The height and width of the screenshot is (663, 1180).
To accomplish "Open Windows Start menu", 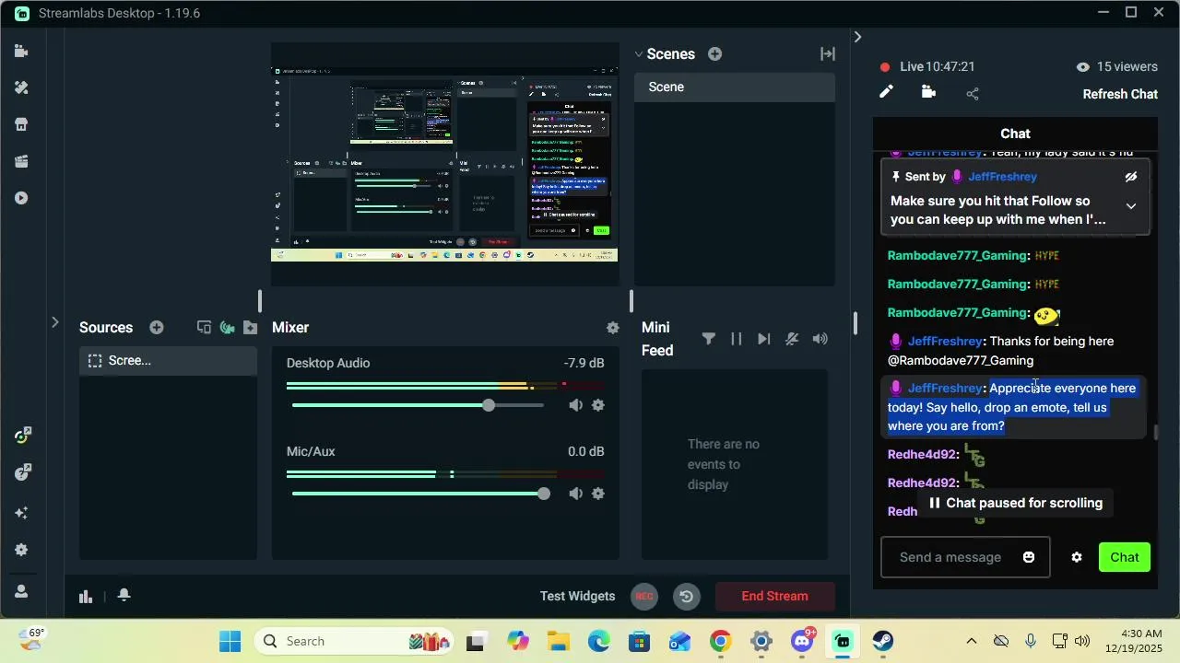I will pos(230,641).
